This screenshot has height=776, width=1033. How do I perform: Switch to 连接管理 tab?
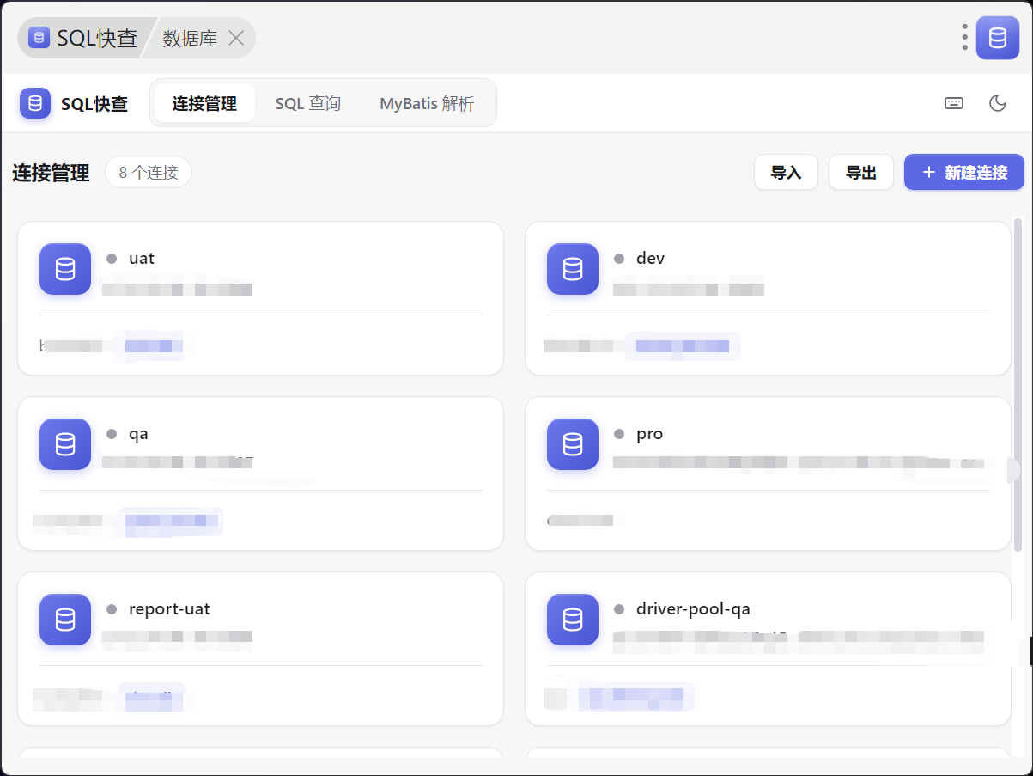click(x=204, y=103)
